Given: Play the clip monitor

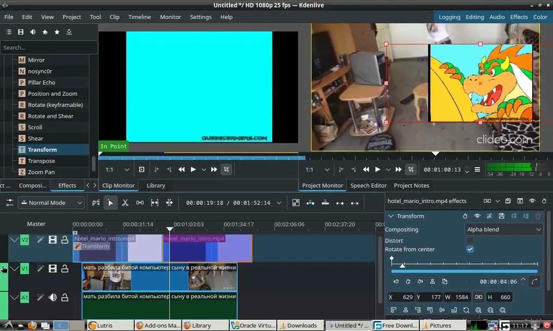Looking at the screenshot, I should click(193, 169).
